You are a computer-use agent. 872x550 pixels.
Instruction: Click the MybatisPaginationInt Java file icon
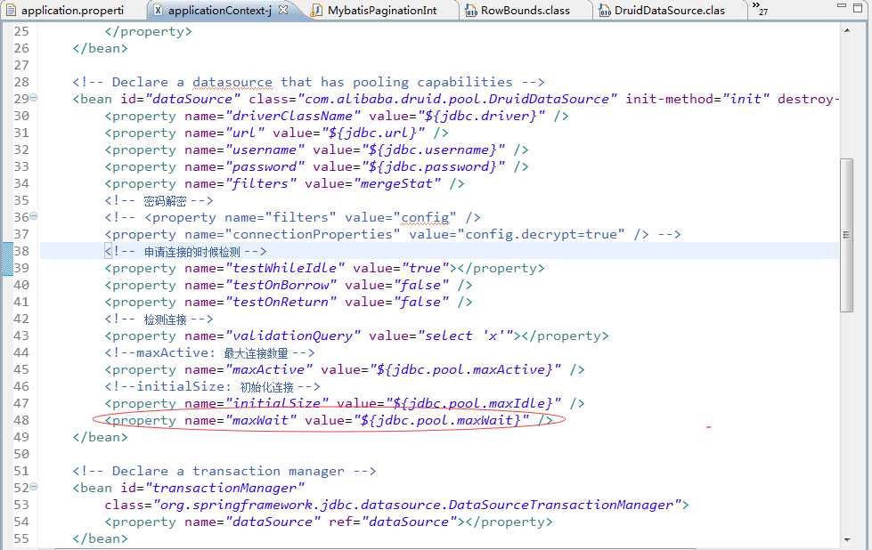pos(318,11)
